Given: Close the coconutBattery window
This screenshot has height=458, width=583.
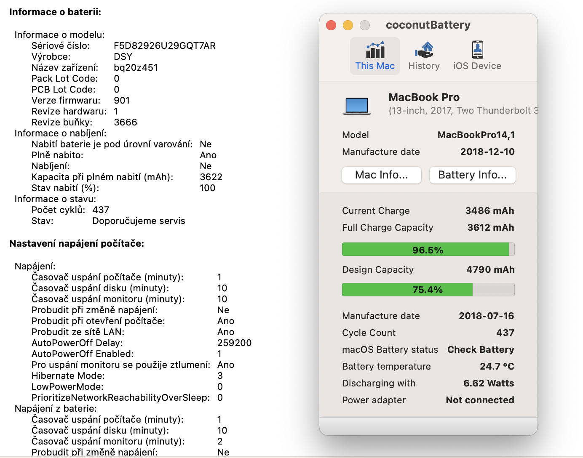Looking at the screenshot, I should [331, 25].
